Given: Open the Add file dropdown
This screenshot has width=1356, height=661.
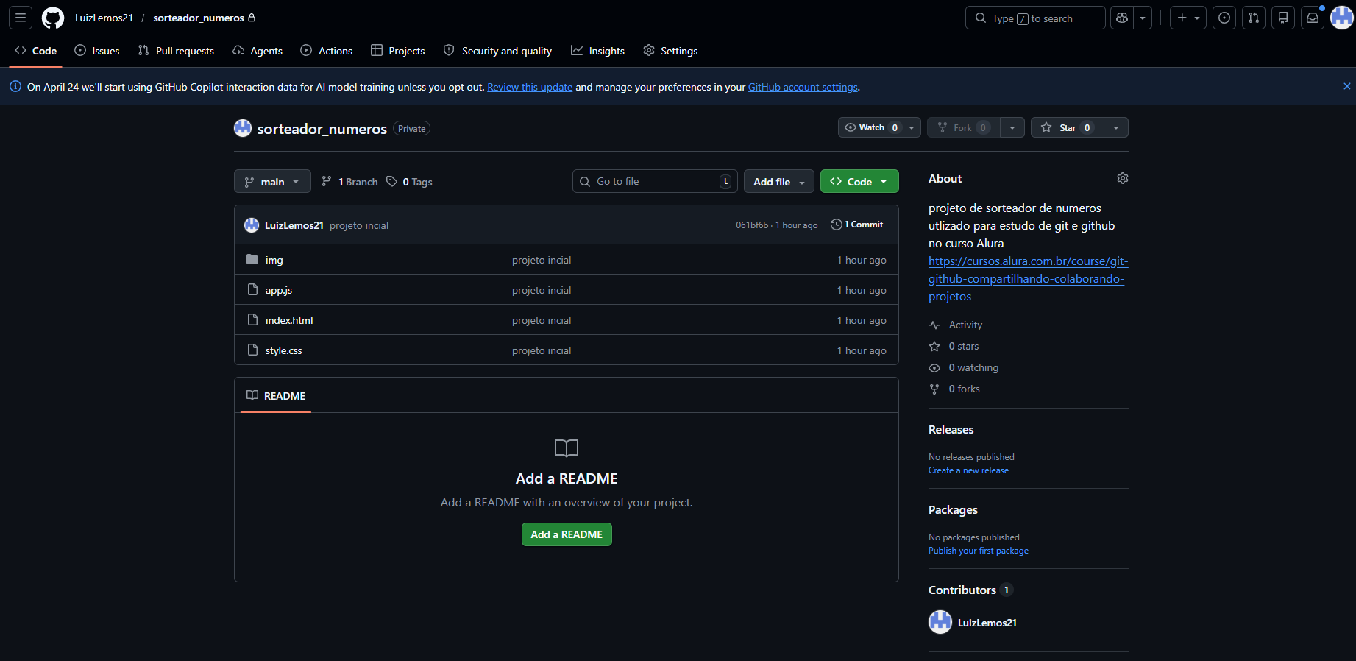Looking at the screenshot, I should 778,182.
